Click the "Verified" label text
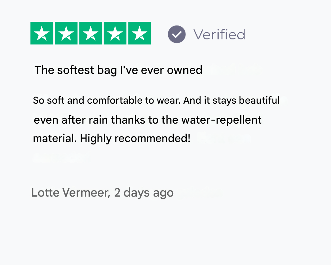The image size is (331, 265). (219, 34)
